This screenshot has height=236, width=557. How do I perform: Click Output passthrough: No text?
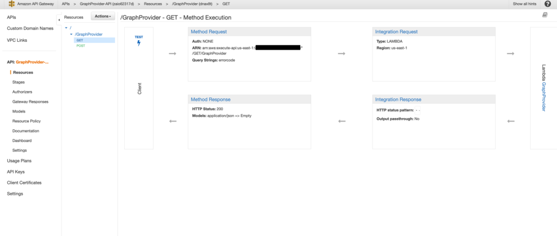(x=398, y=119)
